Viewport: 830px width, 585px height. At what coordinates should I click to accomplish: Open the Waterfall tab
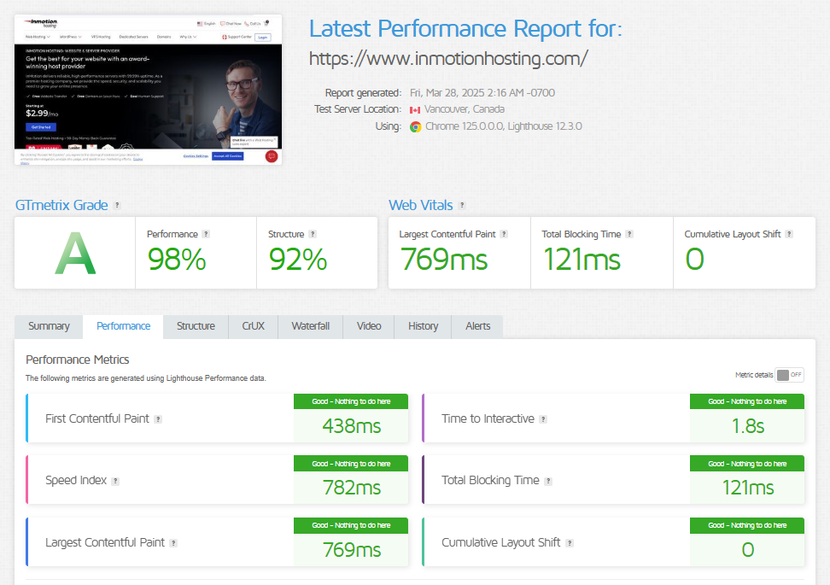pyautogui.click(x=311, y=326)
